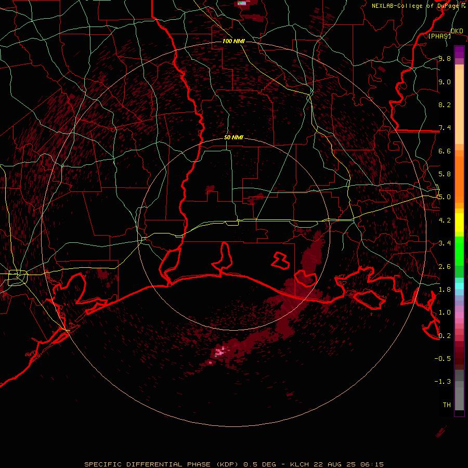Click the -1.3 scale value
Image resolution: width=468 pixels, height=468 pixels.
[x=443, y=382]
